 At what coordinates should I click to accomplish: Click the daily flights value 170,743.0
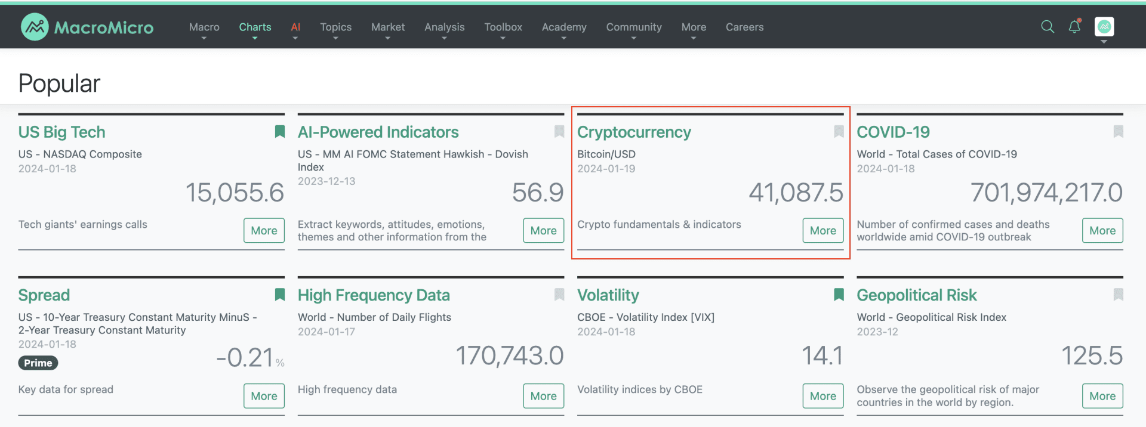510,356
